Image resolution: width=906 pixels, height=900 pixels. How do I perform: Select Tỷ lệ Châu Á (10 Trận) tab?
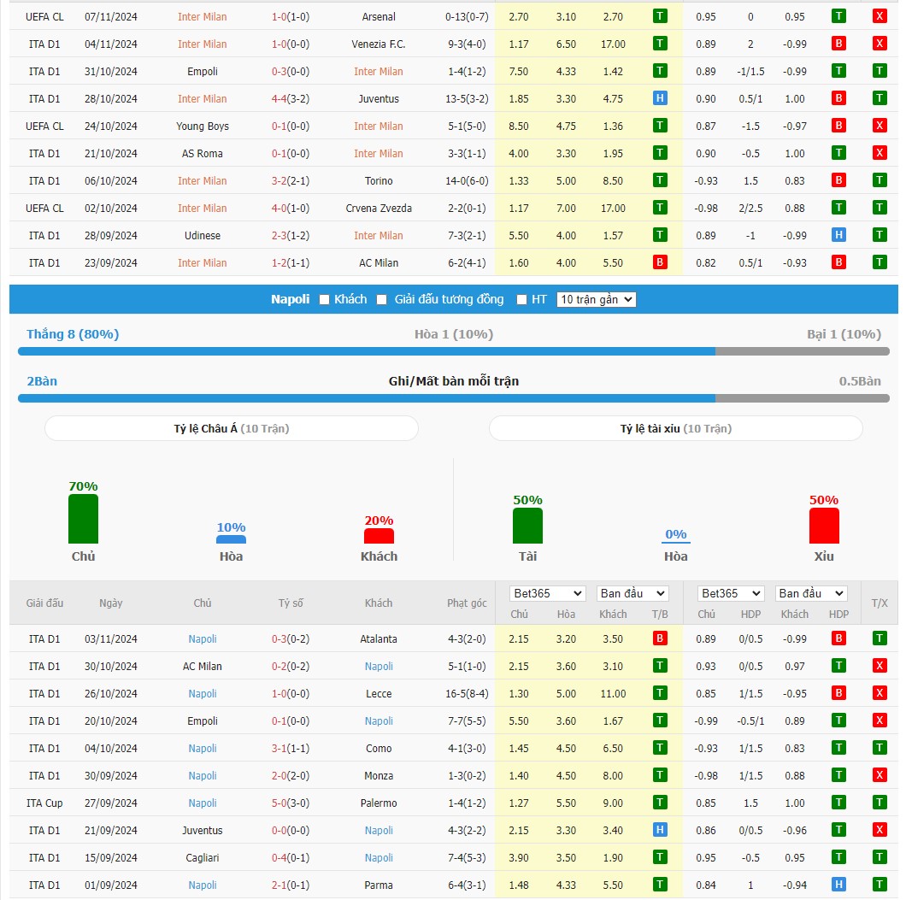[x=231, y=428]
